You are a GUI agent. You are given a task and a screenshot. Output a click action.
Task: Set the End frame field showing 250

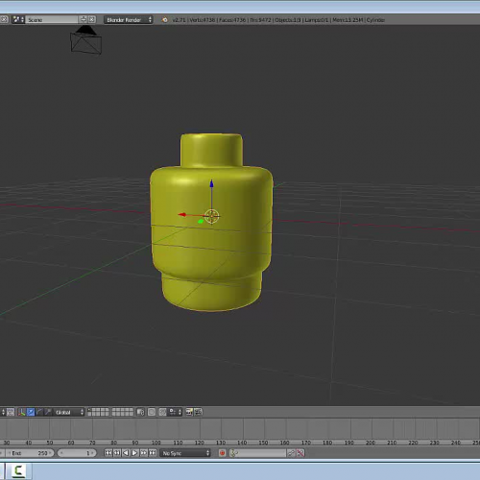click(x=31, y=453)
